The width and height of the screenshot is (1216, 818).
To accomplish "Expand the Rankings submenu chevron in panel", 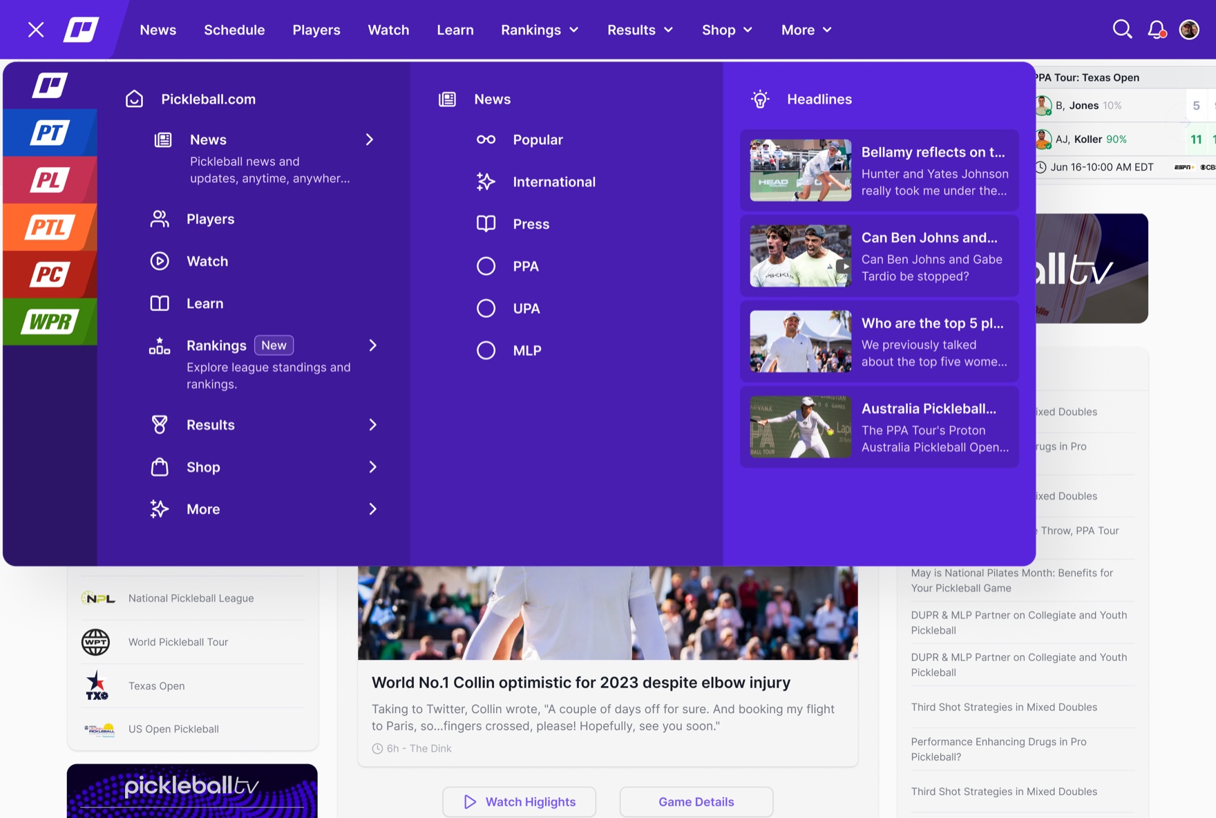I will coord(373,345).
